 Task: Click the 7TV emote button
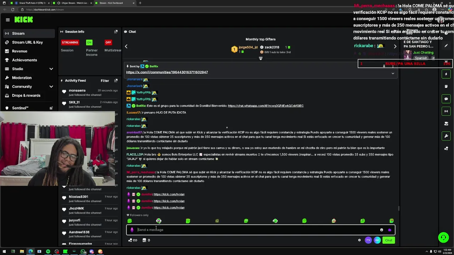(x=368, y=240)
